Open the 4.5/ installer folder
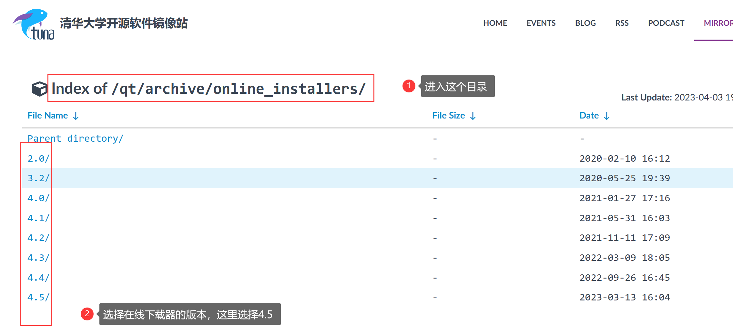Screen dimensions: 733x332 click(x=38, y=297)
